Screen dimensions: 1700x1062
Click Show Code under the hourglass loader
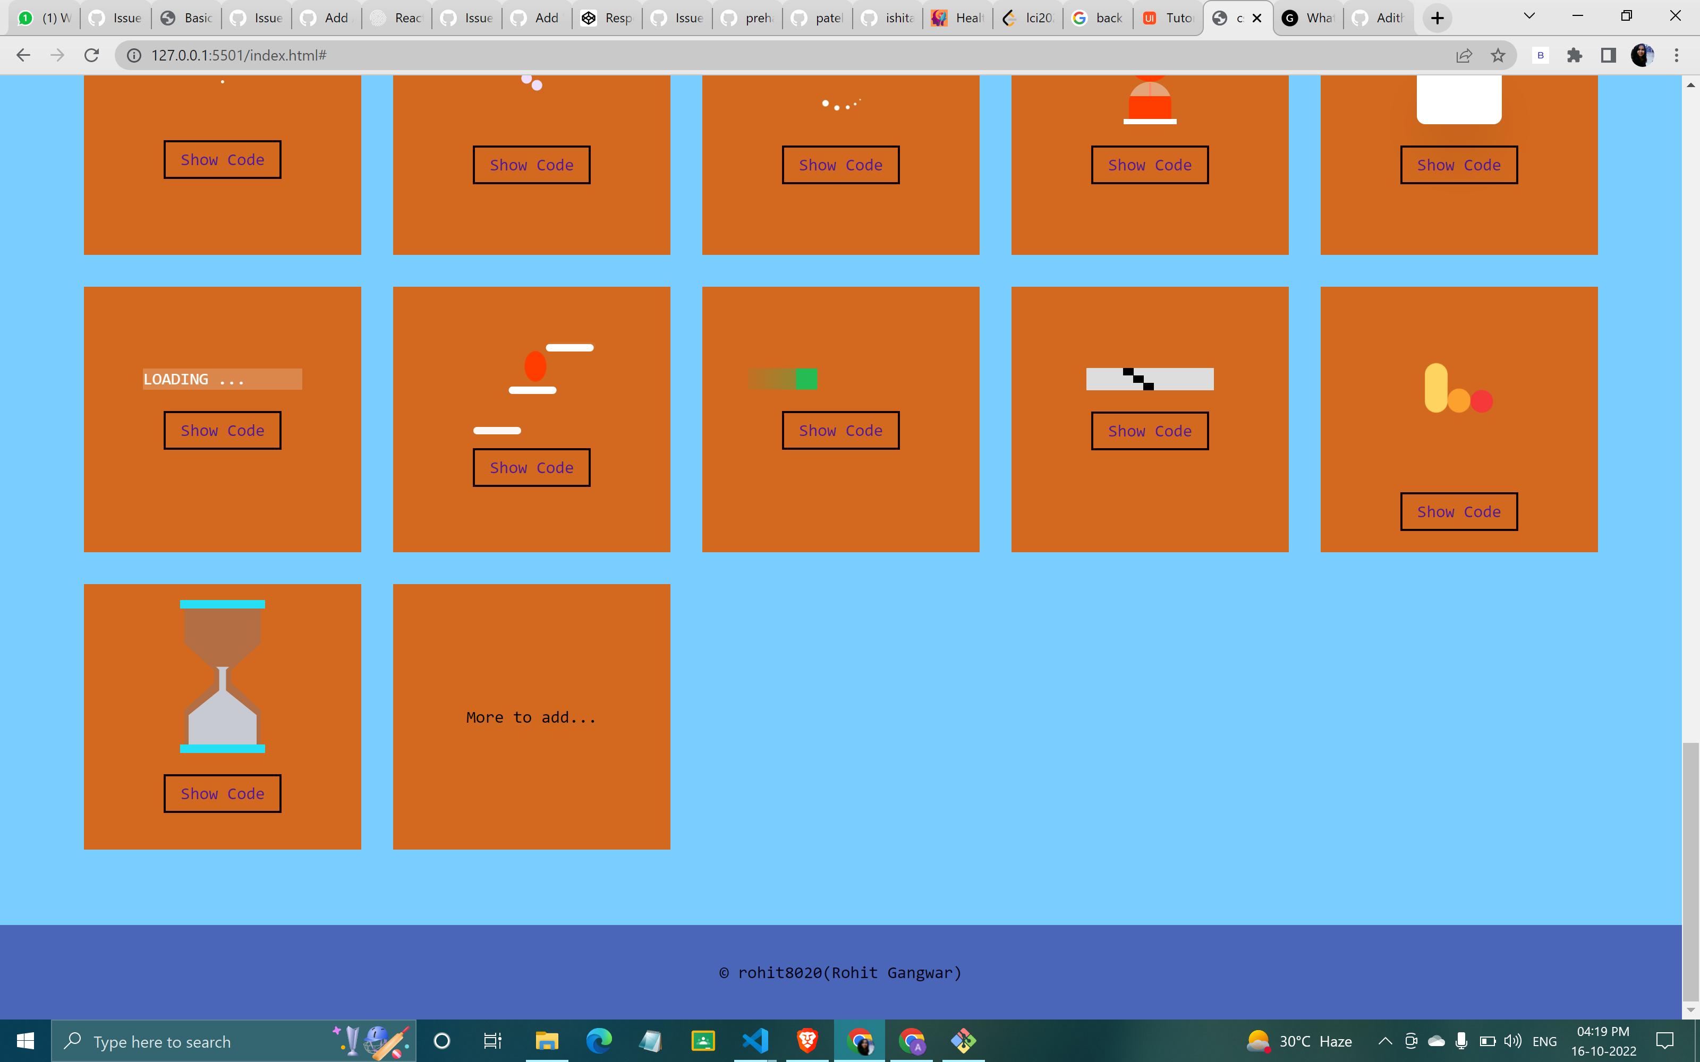[x=222, y=793]
